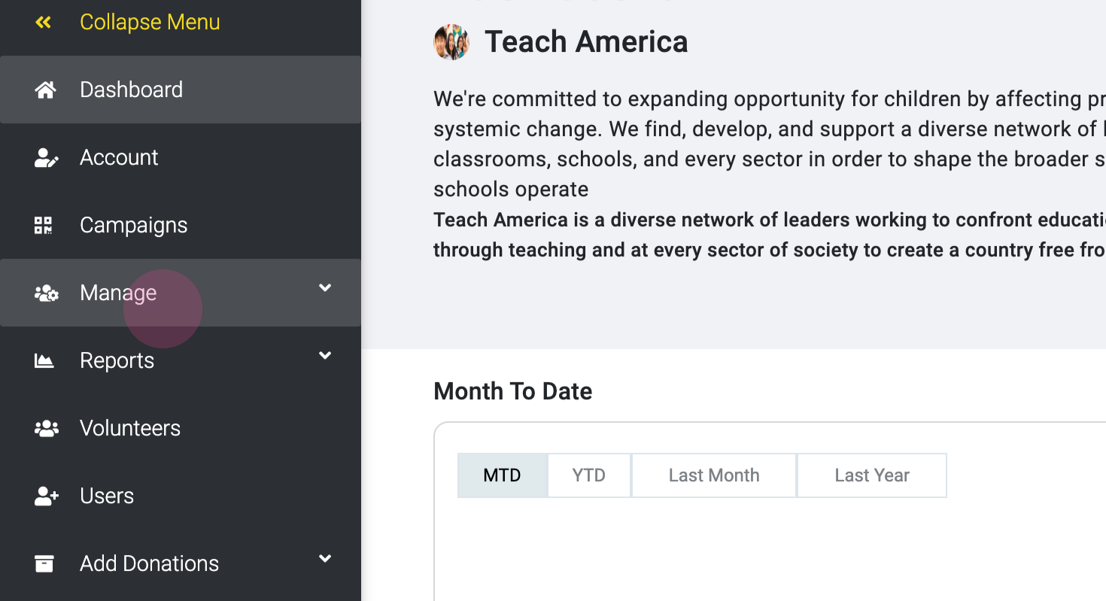Image resolution: width=1106 pixels, height=601 pixels.
Task: Open the Campaigns menu item
Action: click(x=133, y=225)
